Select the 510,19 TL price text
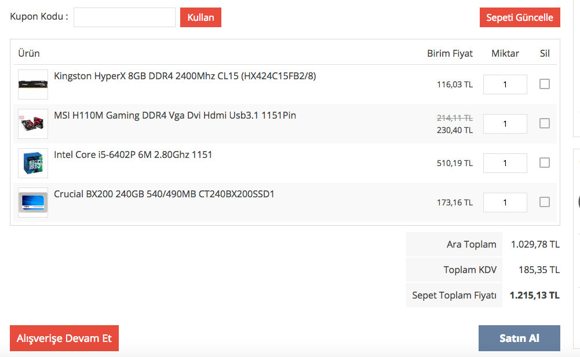The width and height of the screenshot is (580, 357). coord(455,163)
